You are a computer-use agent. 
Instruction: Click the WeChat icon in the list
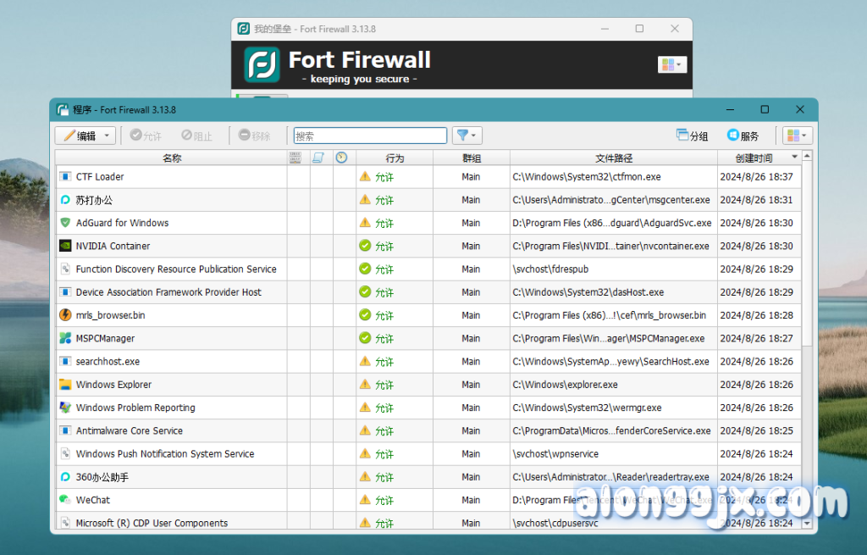tap(65, 500)
